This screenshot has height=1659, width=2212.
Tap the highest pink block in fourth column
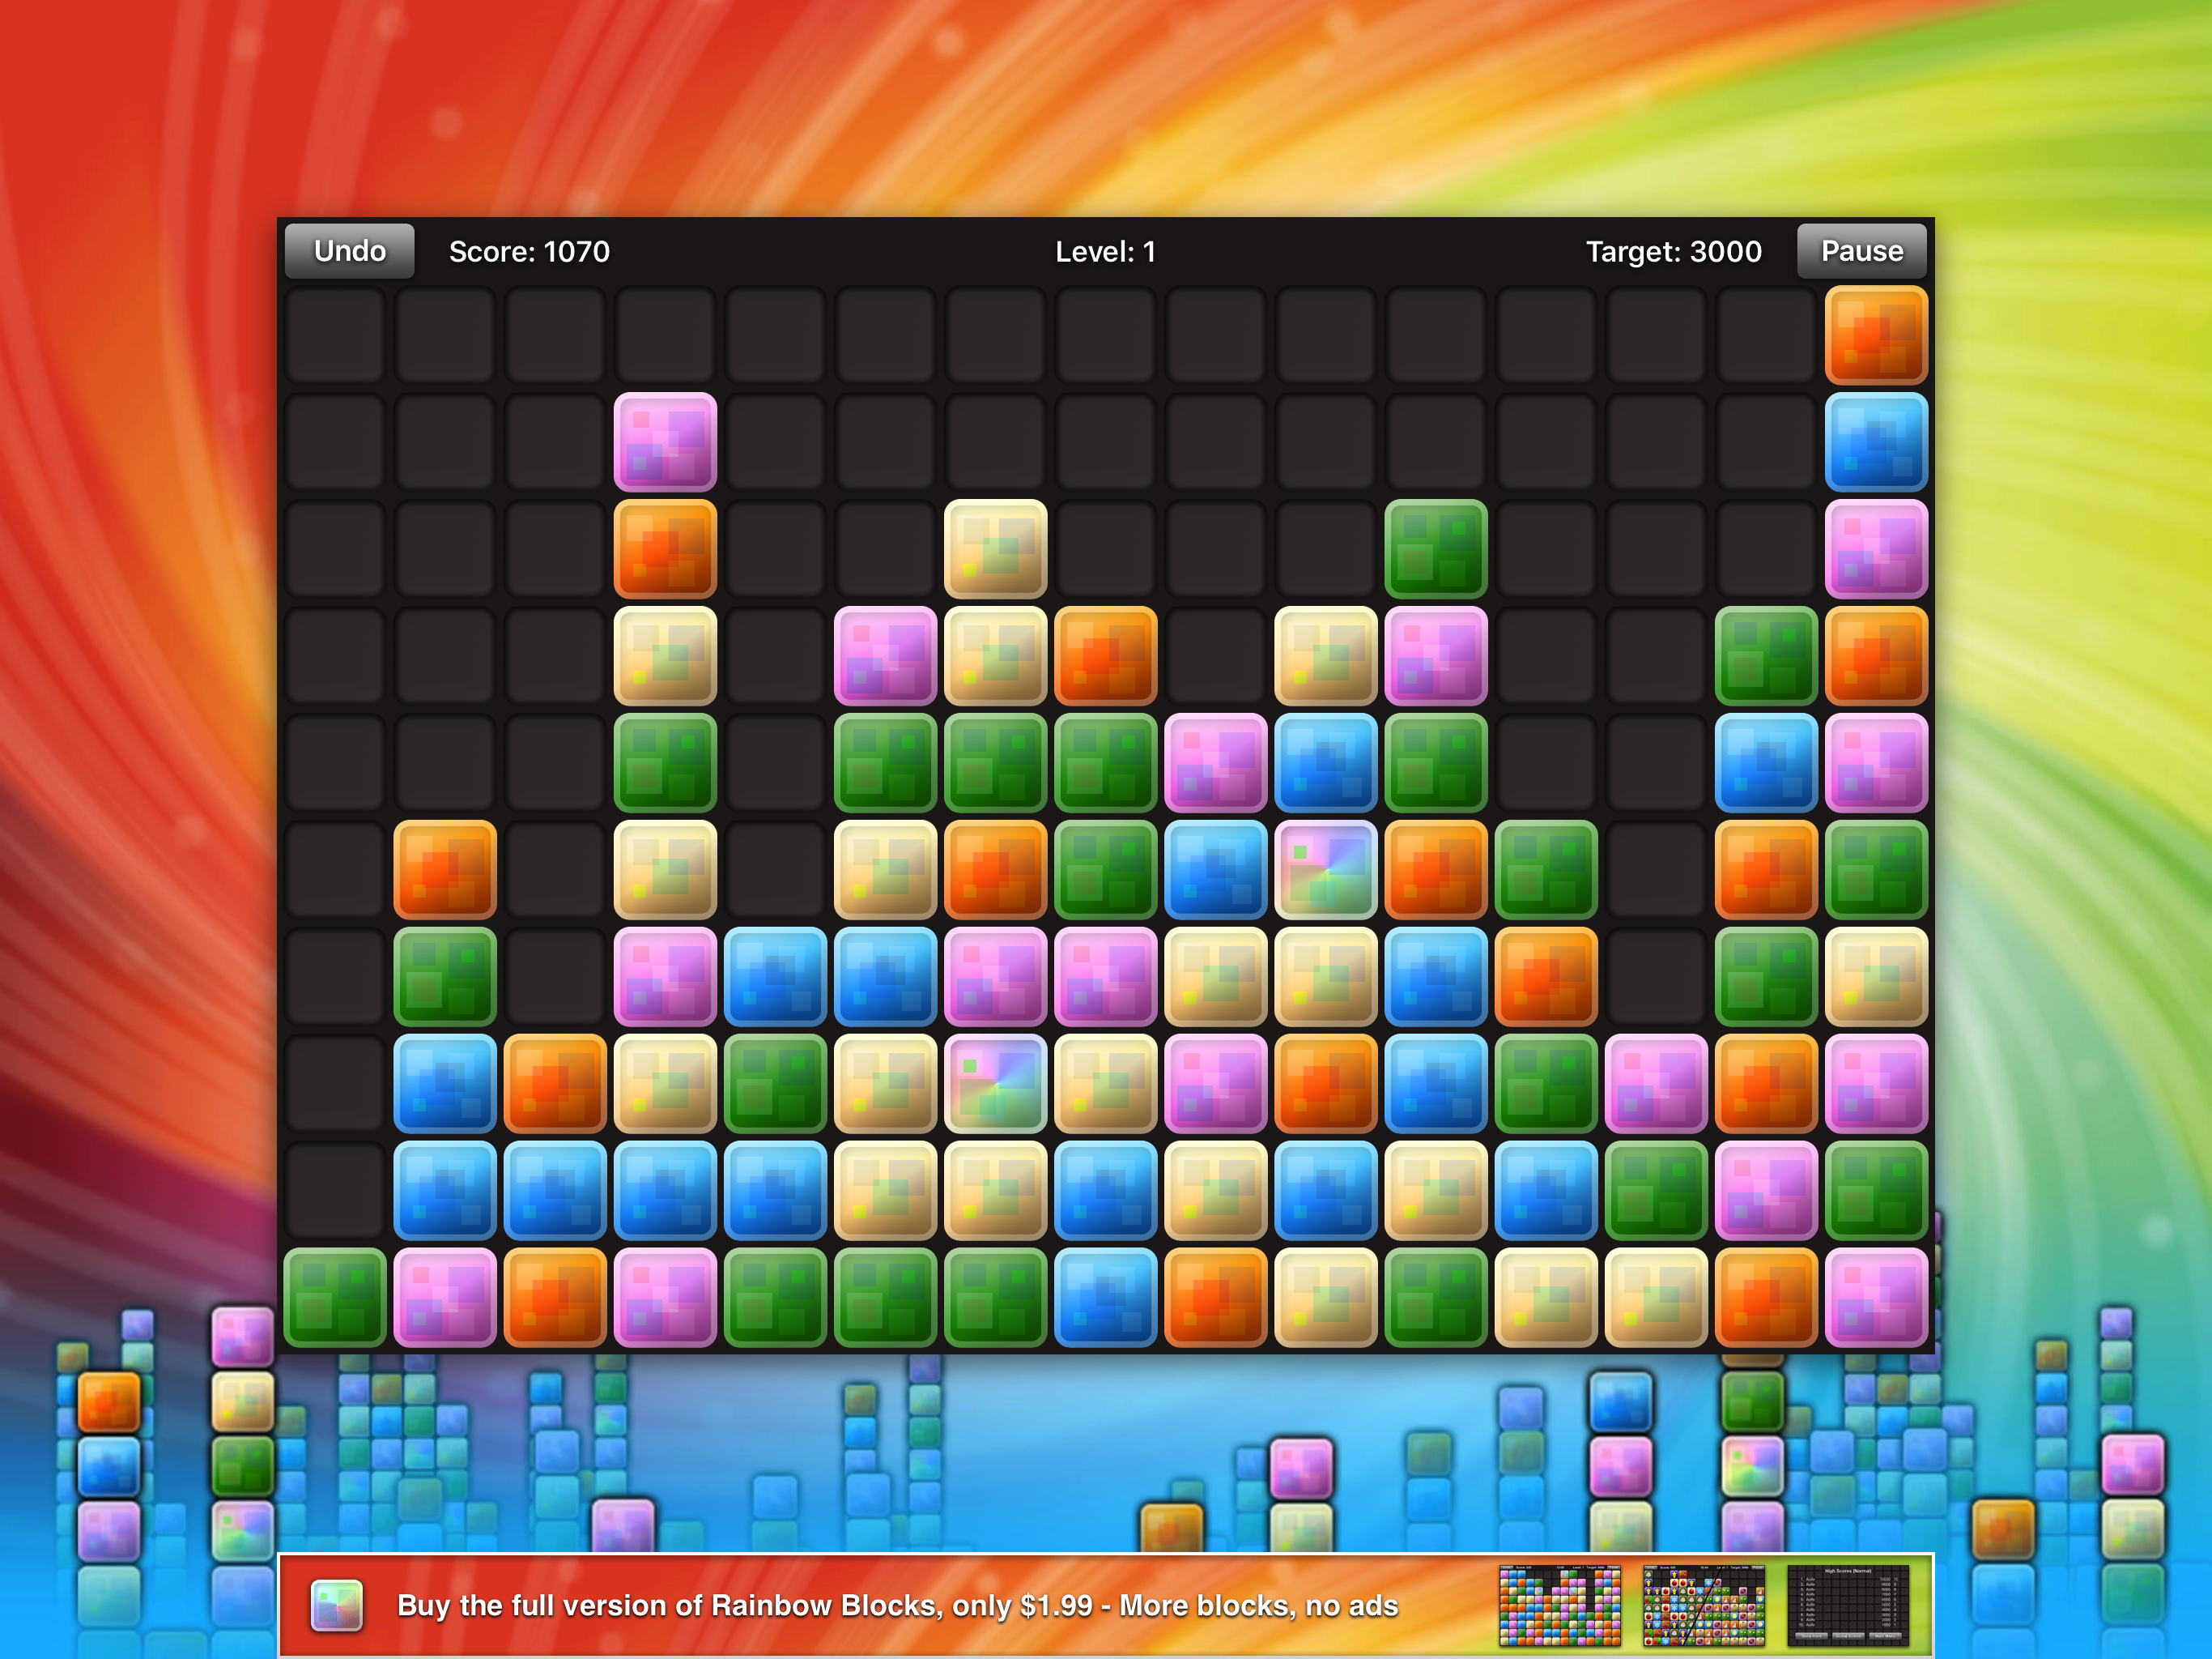(x=665, y=441)
